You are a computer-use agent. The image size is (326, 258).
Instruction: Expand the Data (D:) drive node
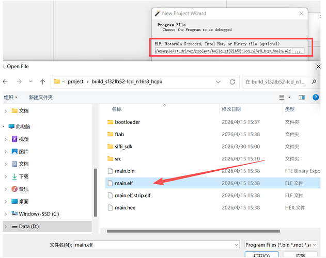pyautogui.click(x=6, y=227)
